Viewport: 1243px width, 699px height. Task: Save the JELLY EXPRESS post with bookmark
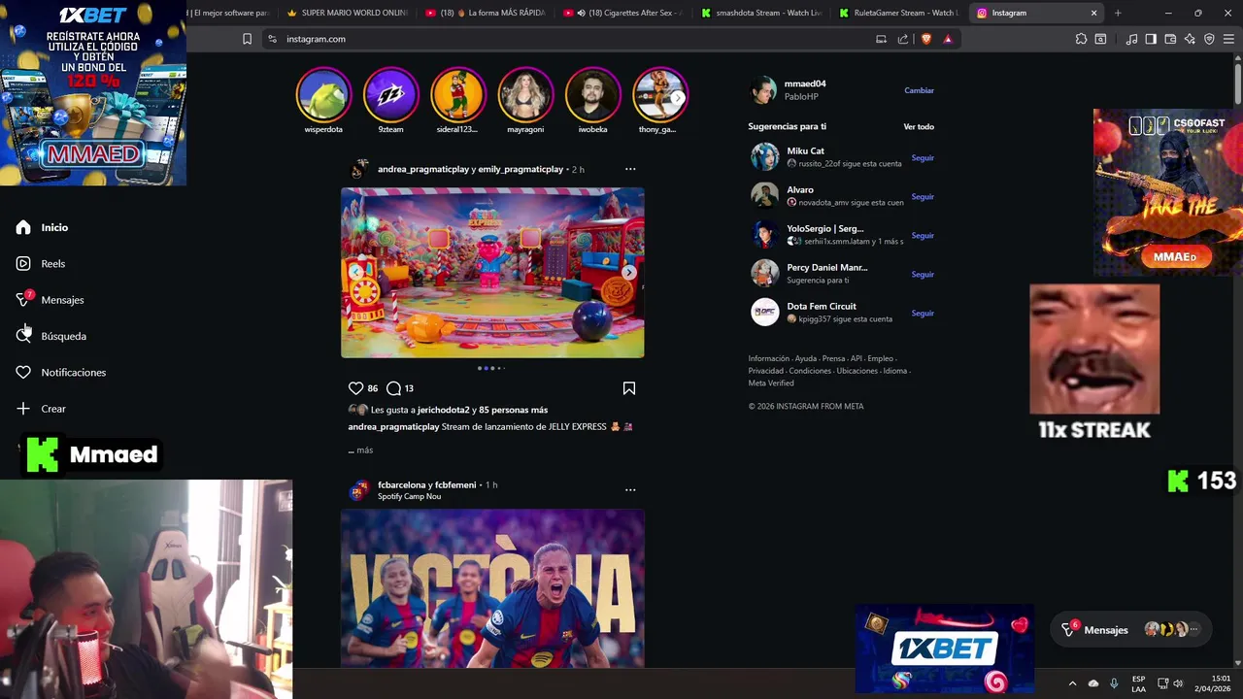629,388
